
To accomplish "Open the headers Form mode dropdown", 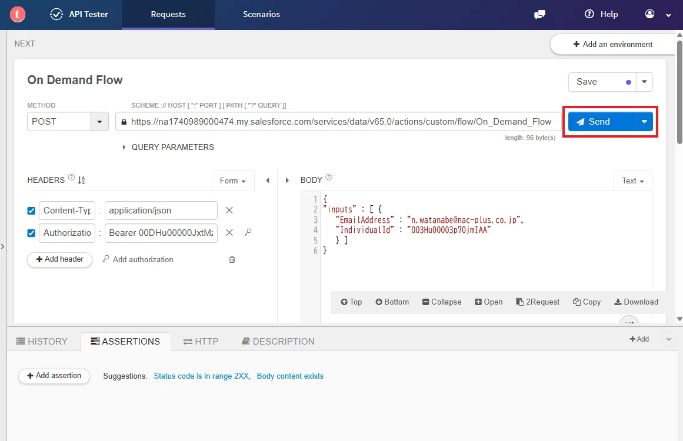I will (x=232, y=181).
